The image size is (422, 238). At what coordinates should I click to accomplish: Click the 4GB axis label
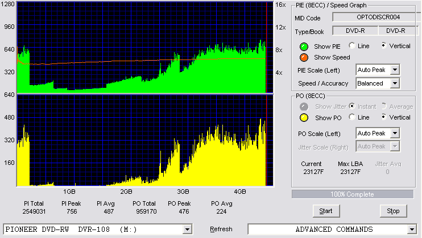240,192
